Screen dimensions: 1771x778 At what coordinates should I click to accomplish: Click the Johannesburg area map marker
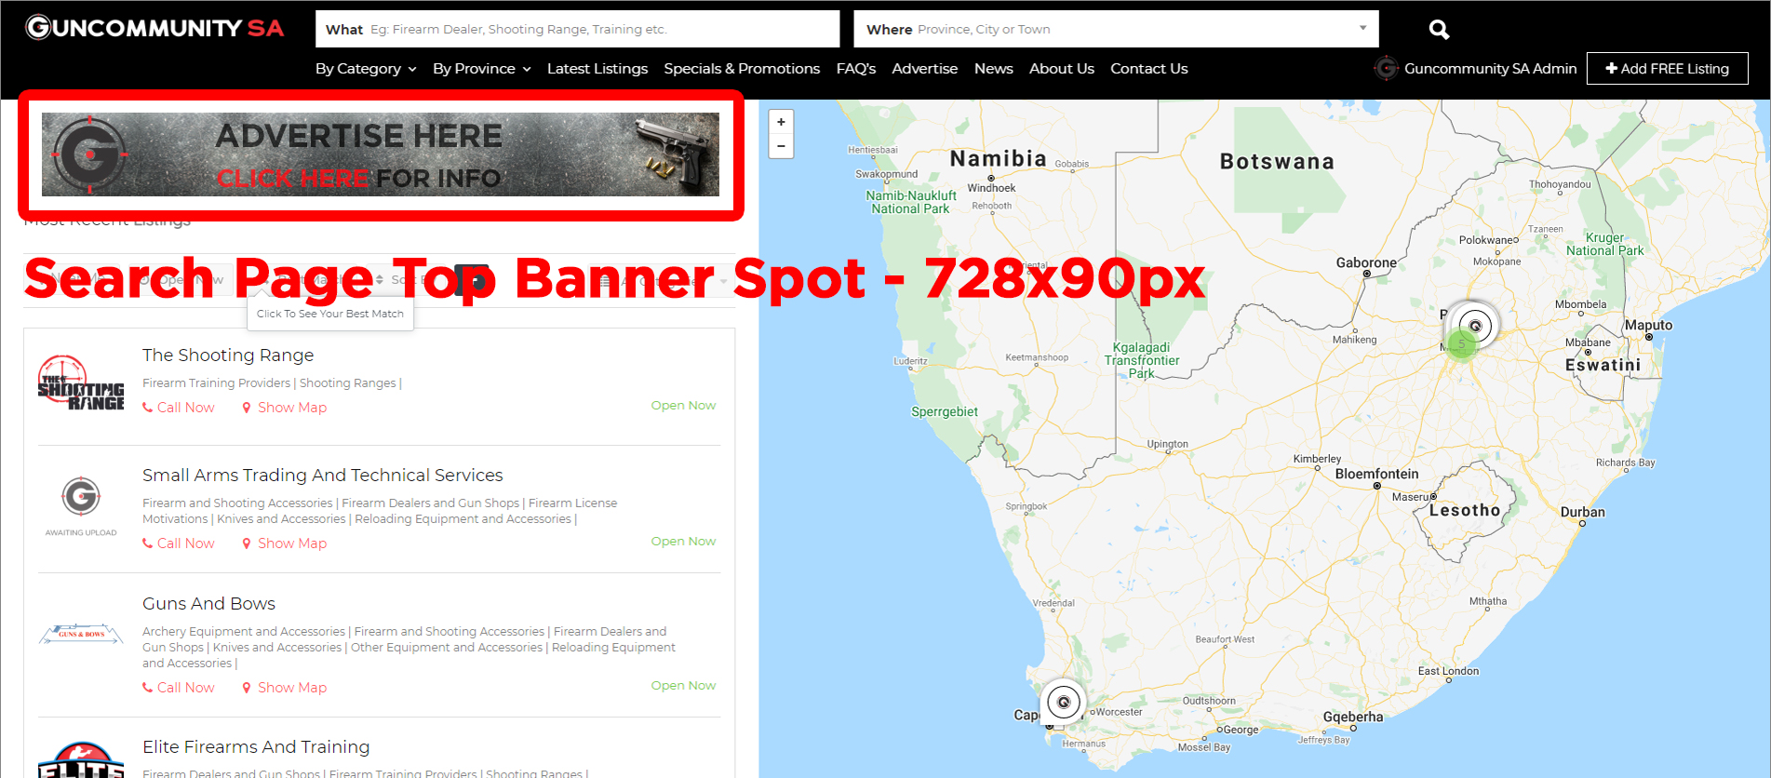1474,326
